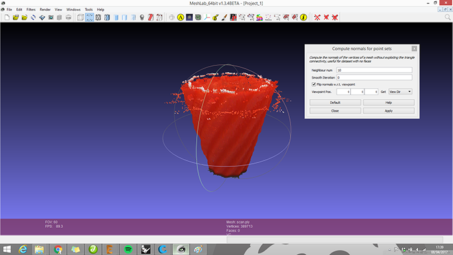Click the icon right of red lighting icon
The height and width of the screenshot is (255, 453).
(x=159, y=17)
